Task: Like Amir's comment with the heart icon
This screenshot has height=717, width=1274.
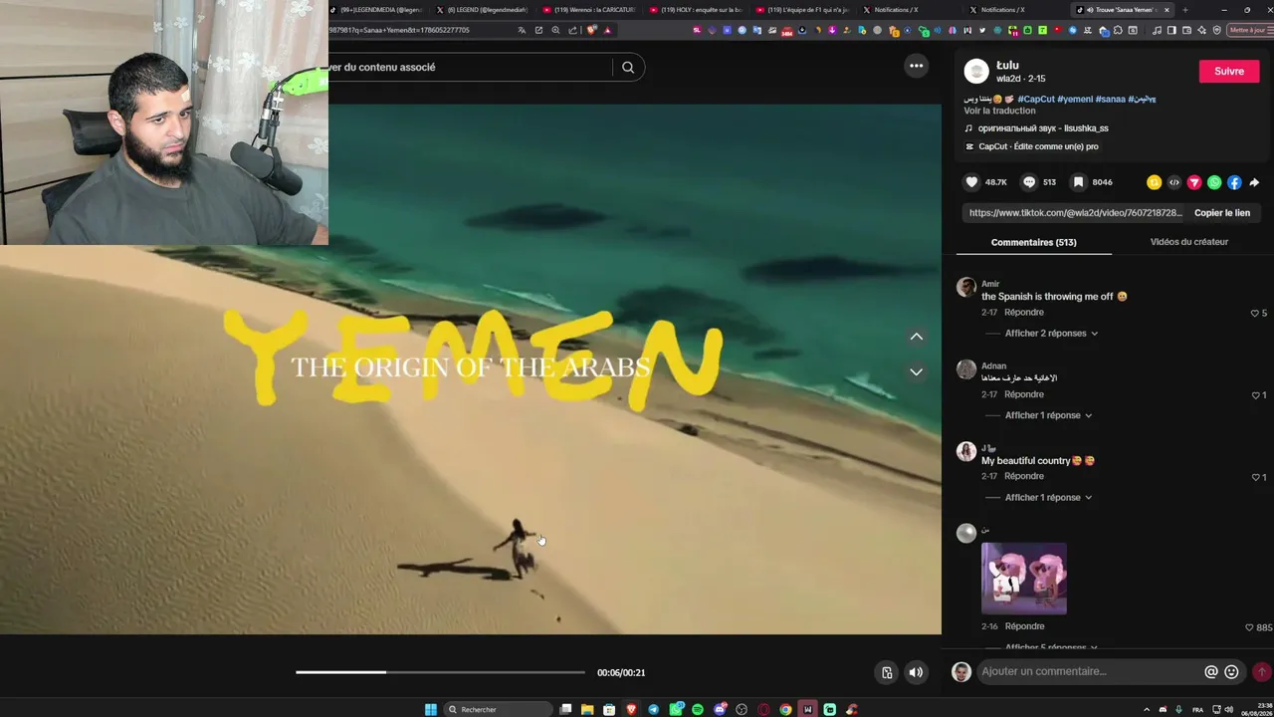Action: [x=1255, y=313]
